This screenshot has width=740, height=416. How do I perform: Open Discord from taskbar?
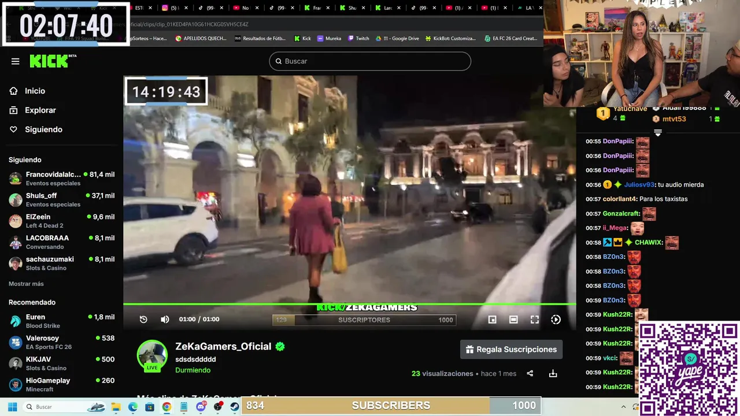[201, 407]
